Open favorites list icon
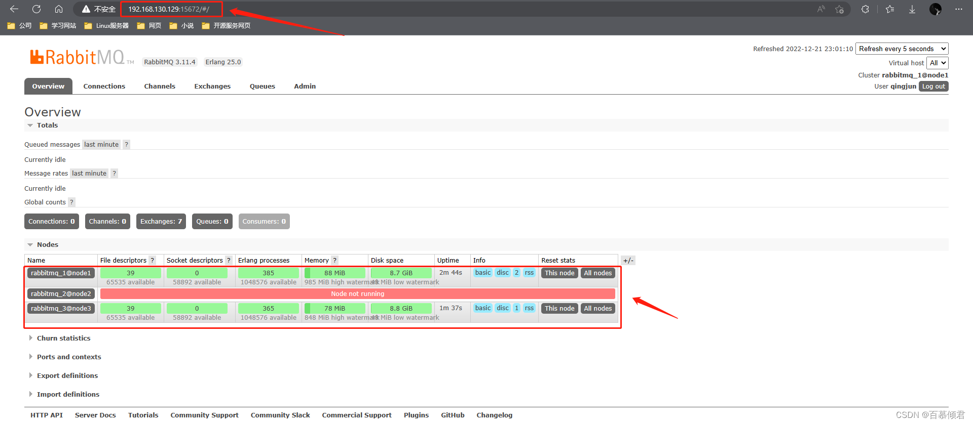Image resolution: width=973 pixels, height=424 pixels. tap(890, 9)
